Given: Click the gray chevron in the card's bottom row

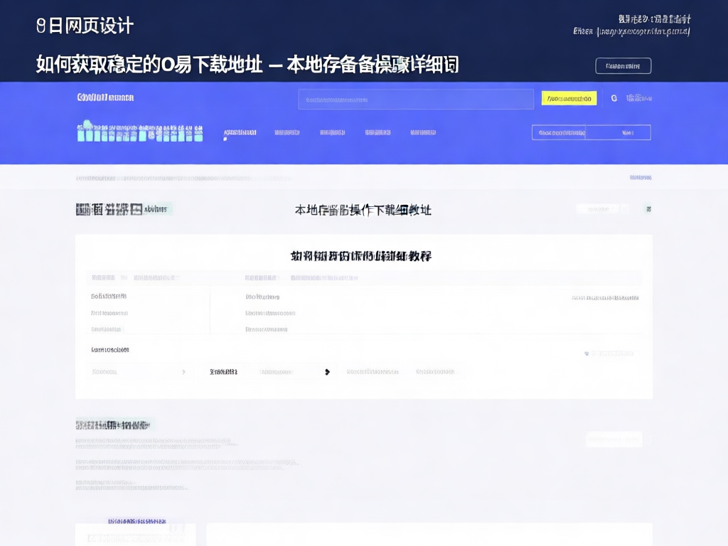Looking at the screenshot, I should tap(184, 372).
